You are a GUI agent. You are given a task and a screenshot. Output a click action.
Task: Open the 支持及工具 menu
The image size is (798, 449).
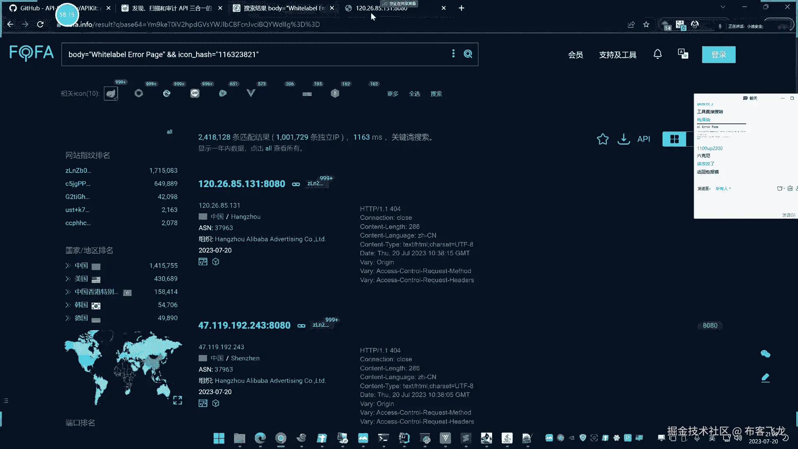click(618, 55)
